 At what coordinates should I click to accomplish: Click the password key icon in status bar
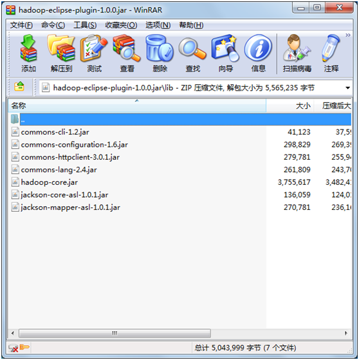pyautogui.click(x=24, y=347)
